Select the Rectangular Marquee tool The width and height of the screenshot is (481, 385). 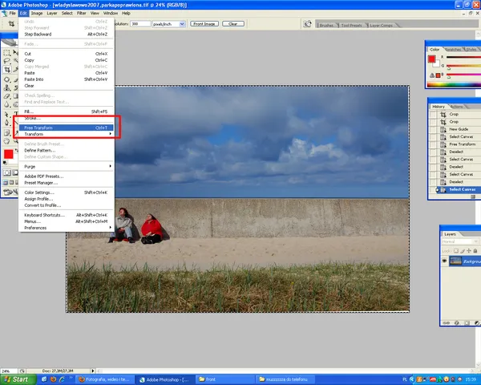coord(6,53)
